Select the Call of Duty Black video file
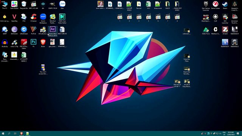Image resolution: width=242 pixels, height=136 pixels. tap(186, 83)
